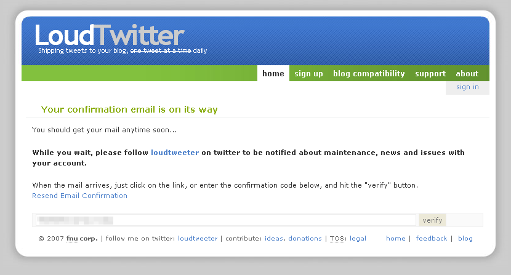Open the feedback link
The width and height of the screenshot is (511, 275).
431,239
